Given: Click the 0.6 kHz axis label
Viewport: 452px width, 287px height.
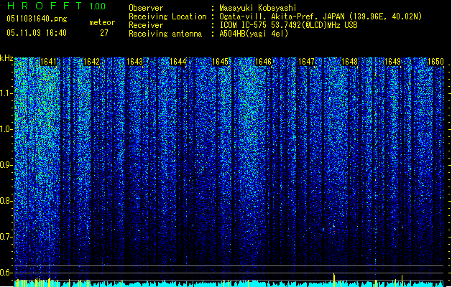Looking at the screenshot, I should [x=6, y=273].
